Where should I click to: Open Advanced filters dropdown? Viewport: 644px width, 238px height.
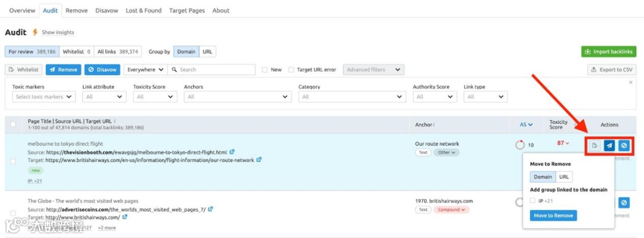pyautogui.click(x=373, y=70)
